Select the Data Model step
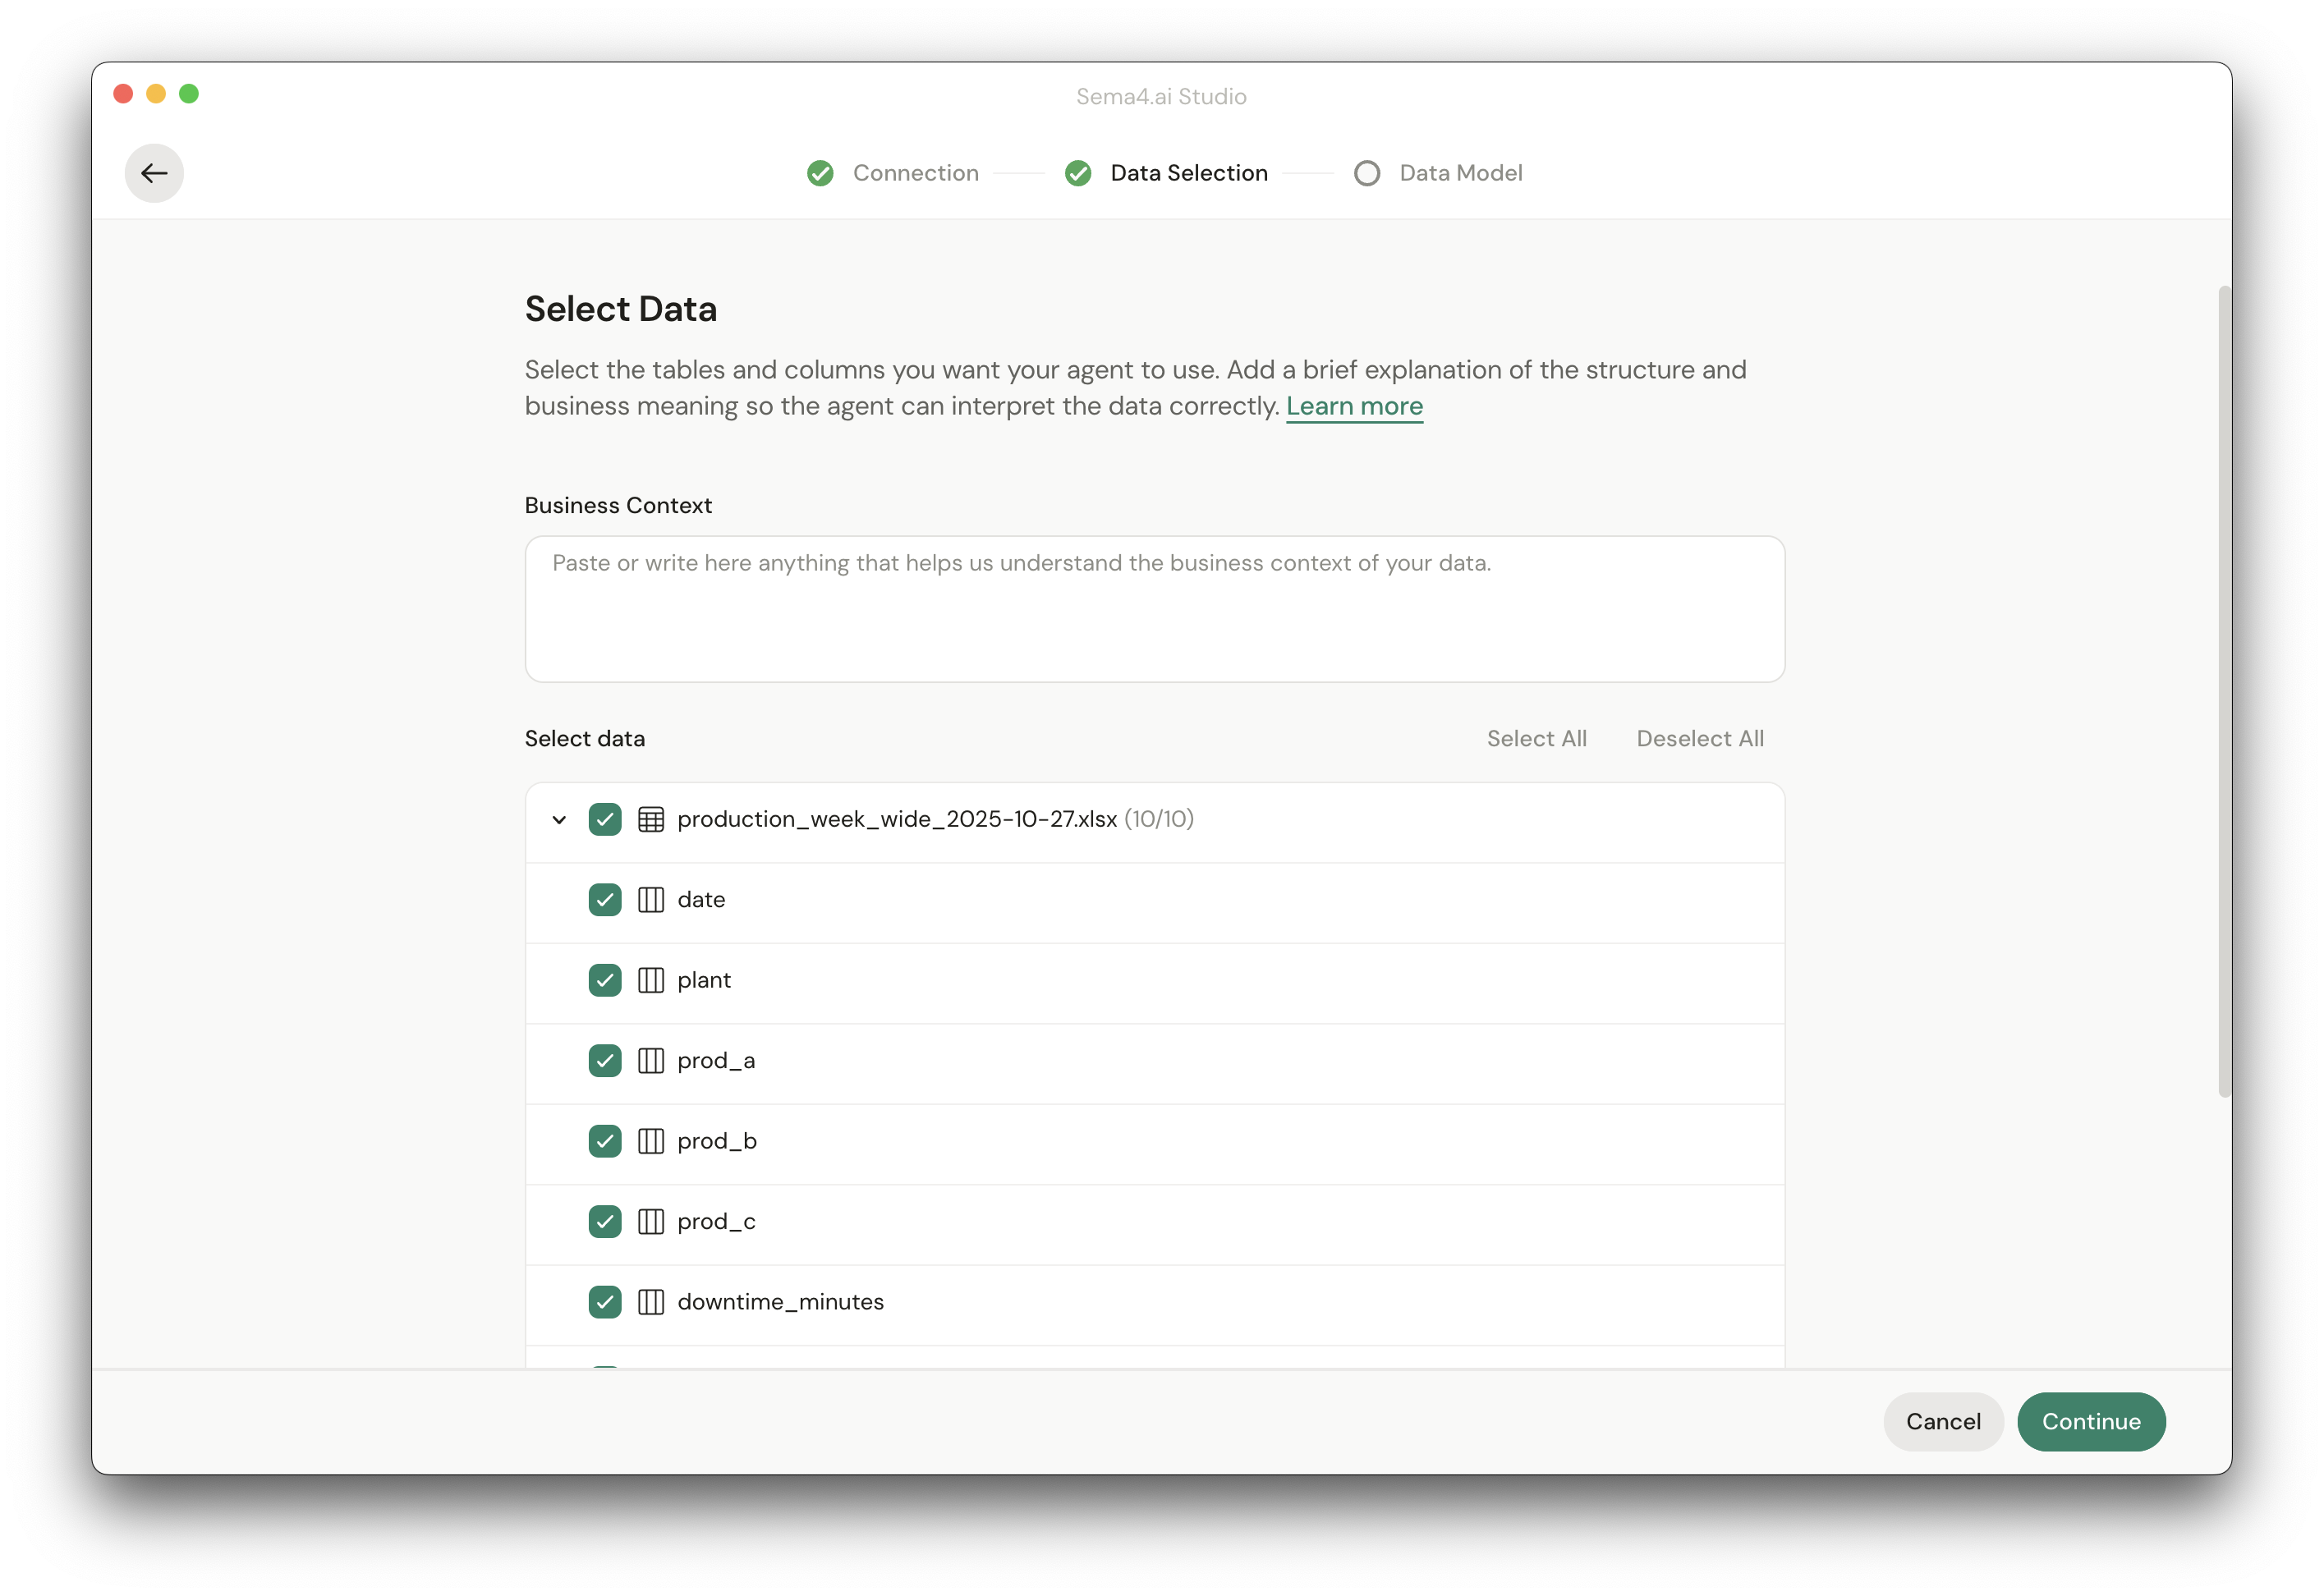 click(x=1460, y=172)
